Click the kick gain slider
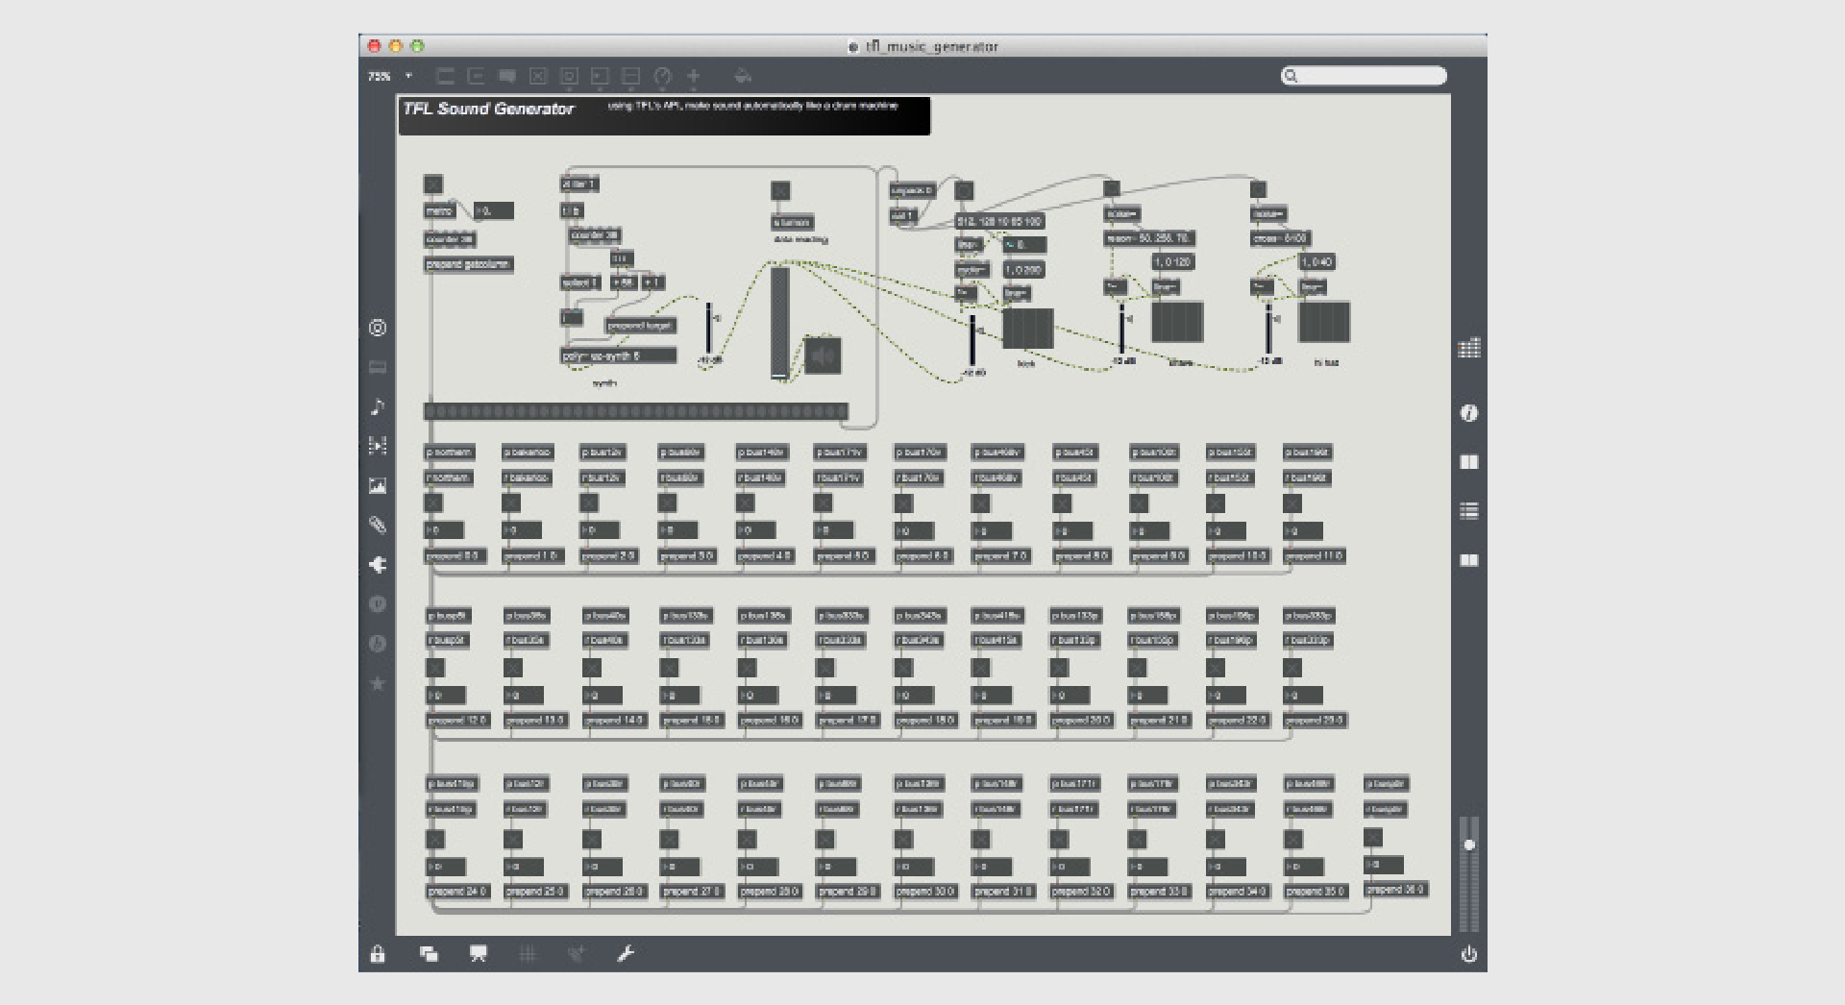Image resolution: width=1845 pixels, height=1005 pixels. coord(972,339)
